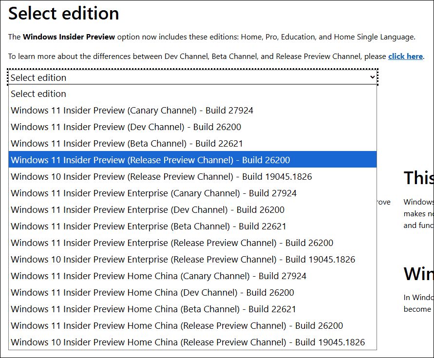Image resolution: width=434 pixels, height=358 pixels.
Task: Select Windows 11 Home China (Canary Channel) option
Action: click(x=192, y=276)
